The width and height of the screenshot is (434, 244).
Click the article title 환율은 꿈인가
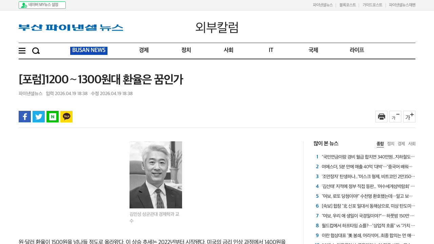pyautogui.click(x=101, y=79)
